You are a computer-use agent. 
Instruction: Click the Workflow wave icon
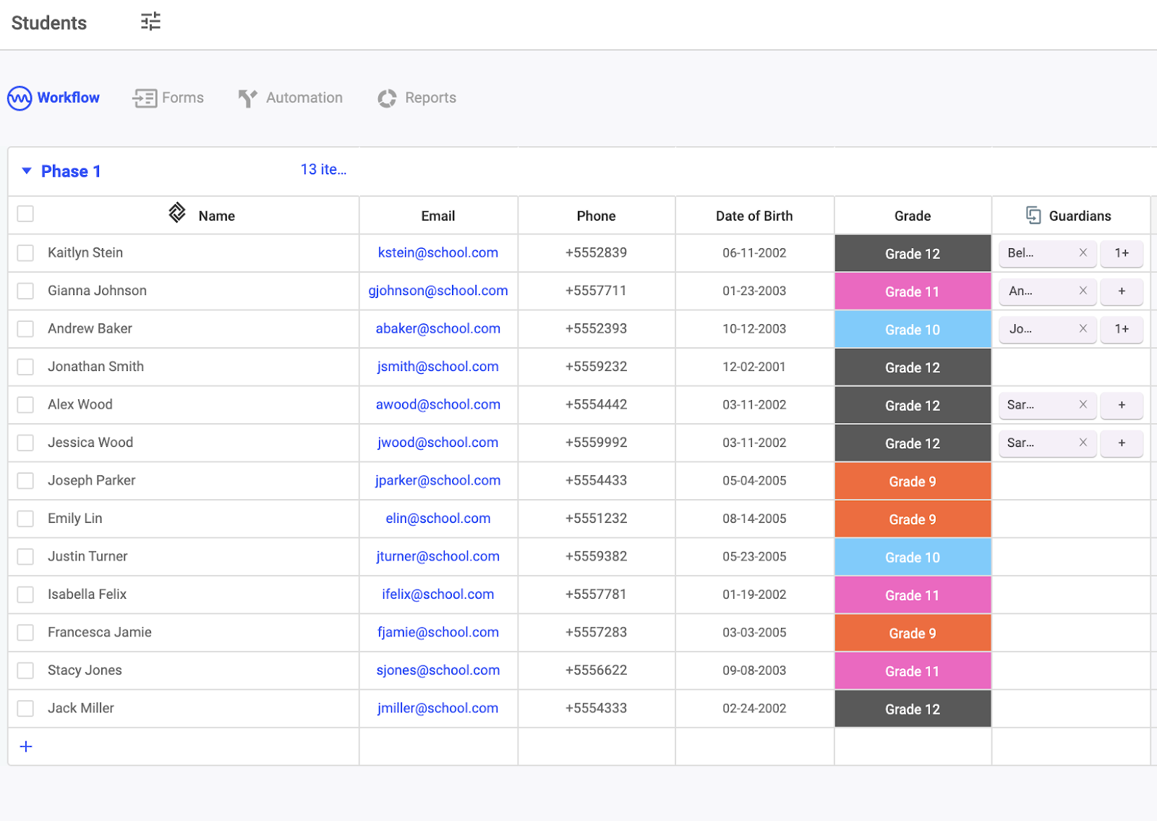point(20,98)
